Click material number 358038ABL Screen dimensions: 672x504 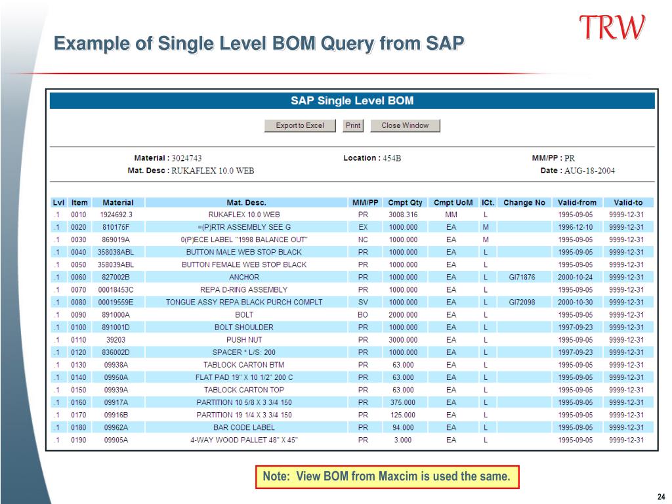(x=115, y=252)
